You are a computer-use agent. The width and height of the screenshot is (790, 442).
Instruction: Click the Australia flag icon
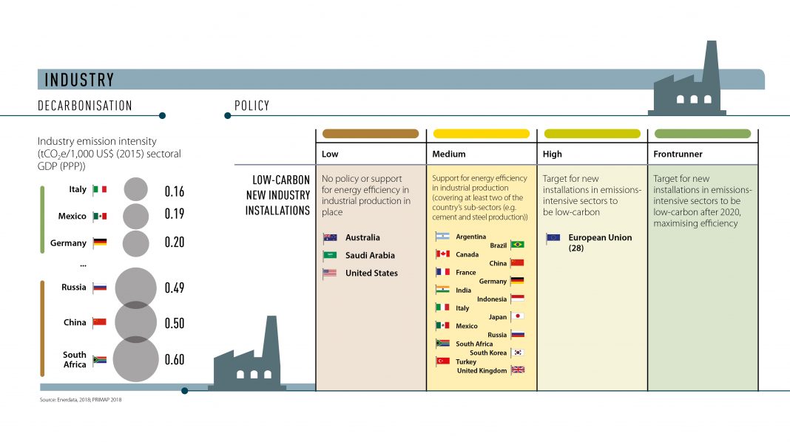(x=330, y=238)
